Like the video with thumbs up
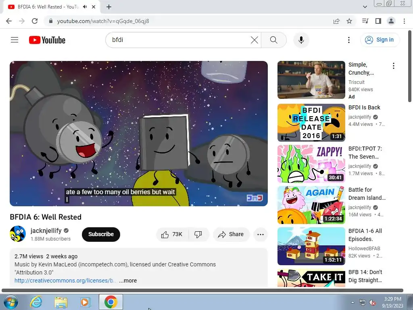 [172, 235]
